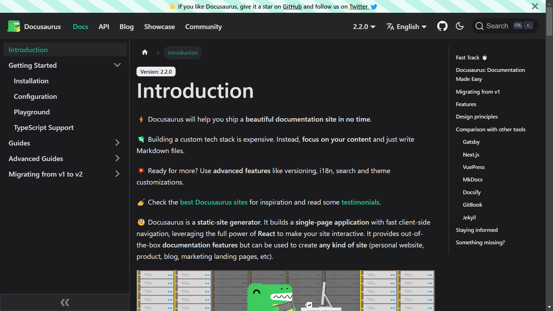Toggle dark/light mode moon icon
The width and height of the screenshot is (553, 311).
point(459,26)
